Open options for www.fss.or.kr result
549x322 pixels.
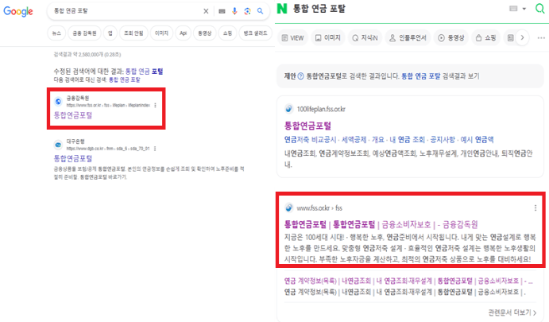point(535,208)
